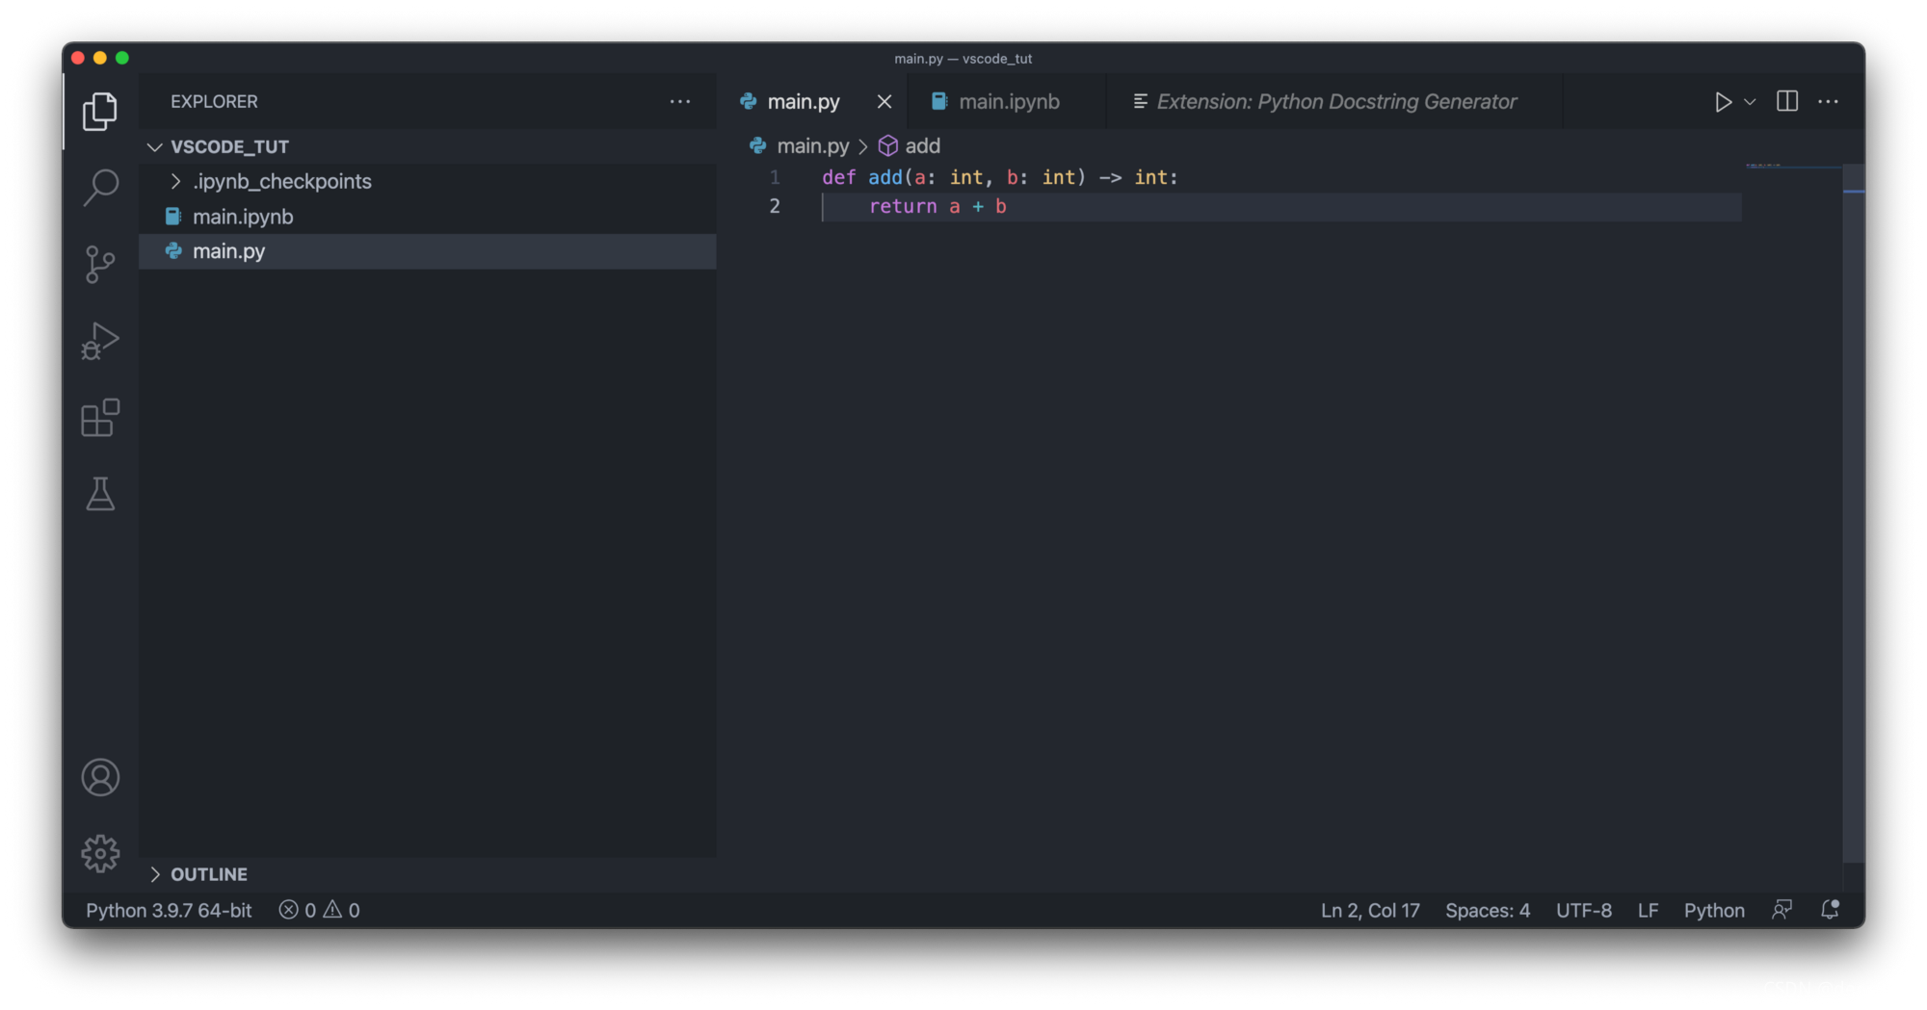Open the Search view icon
Screen dimensions: 1927x1010
click(x=100, y=187)
